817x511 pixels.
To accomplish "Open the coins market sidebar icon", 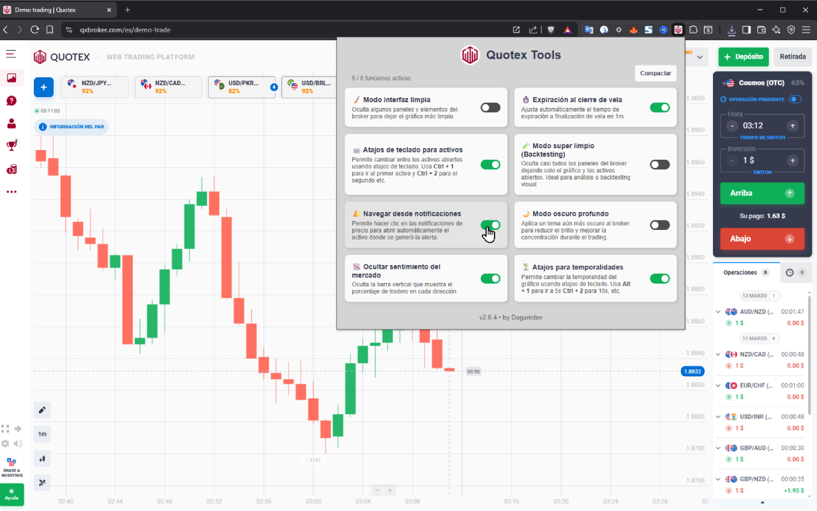I will pos(11,169).
